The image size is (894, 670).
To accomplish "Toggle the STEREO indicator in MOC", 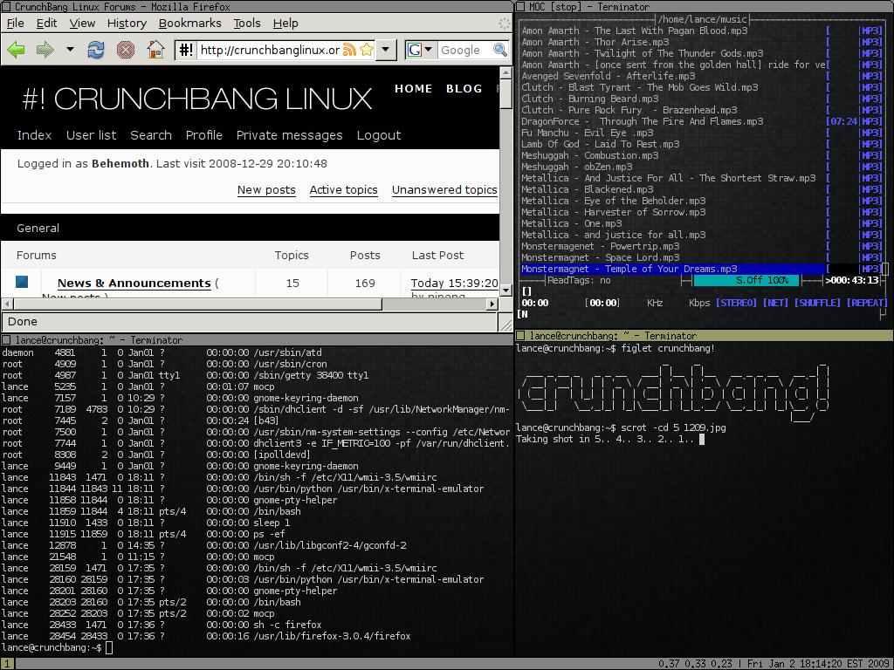I will point(736,303).
